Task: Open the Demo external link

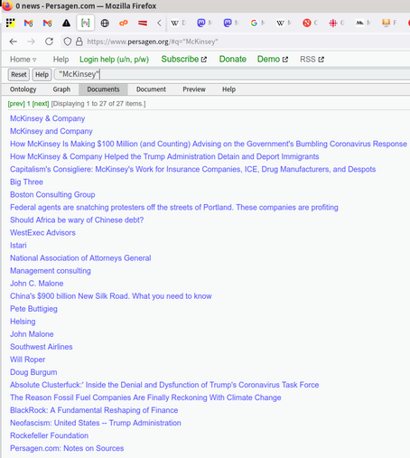Action: [x=273, y=60]
